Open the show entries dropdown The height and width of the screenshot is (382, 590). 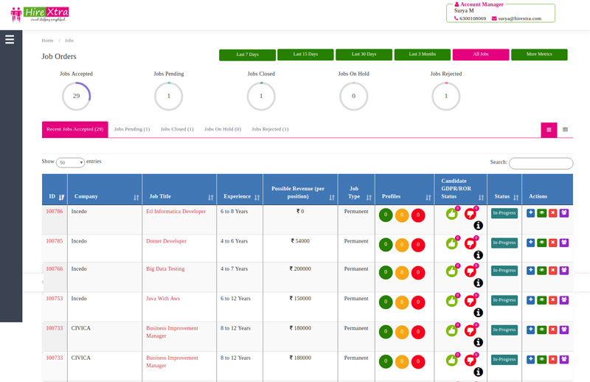71,162
